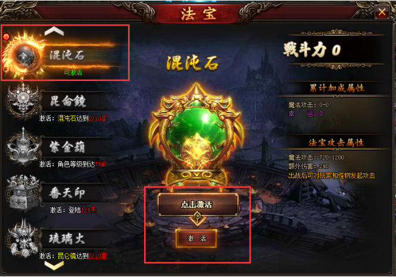Open the 昆仑镜 list entry name
Image resolution: width=396 pixels, height=277 pixels.
[68, 101]
